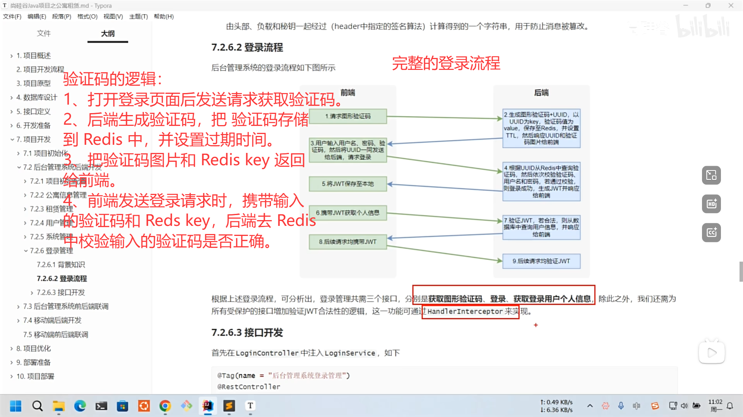The width and height of the screenshot is (743, 417).
Task: Toggle the microphone icon in system tray
Action: [x=621, y=406]
